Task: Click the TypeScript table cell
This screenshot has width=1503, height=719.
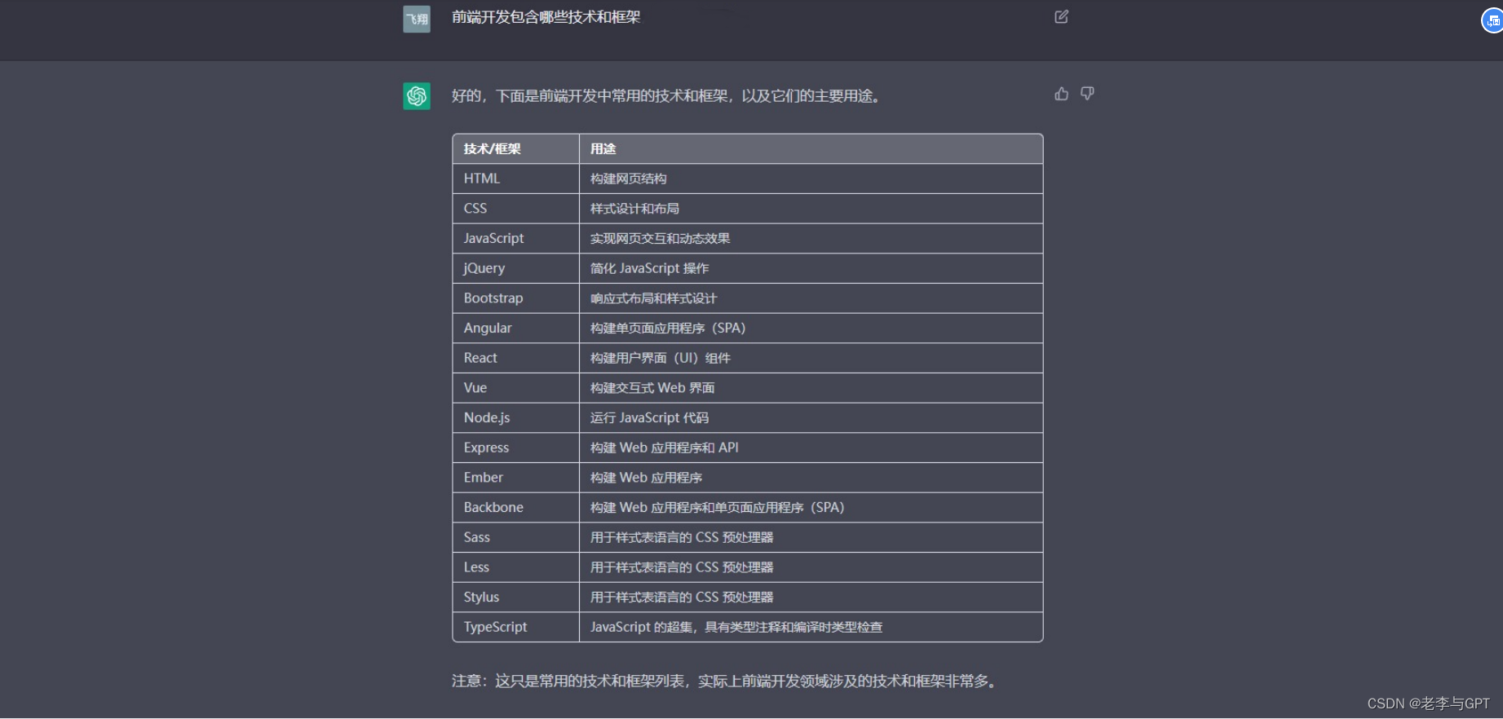Action: (516, 627)
